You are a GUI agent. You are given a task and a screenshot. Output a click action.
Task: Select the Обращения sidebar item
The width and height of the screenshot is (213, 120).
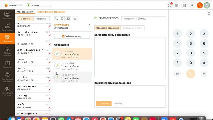tap(7, 39)
